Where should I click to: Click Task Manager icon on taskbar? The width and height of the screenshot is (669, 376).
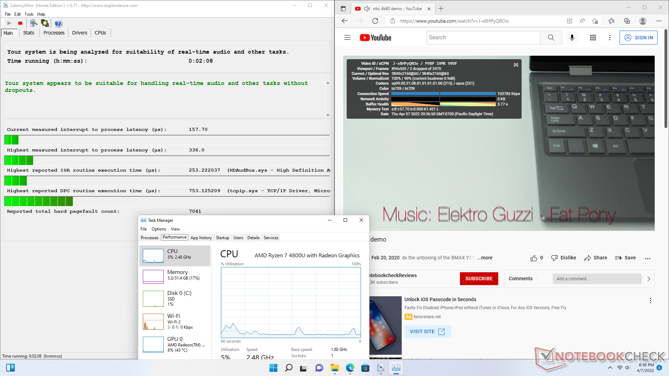pos(396,368)
